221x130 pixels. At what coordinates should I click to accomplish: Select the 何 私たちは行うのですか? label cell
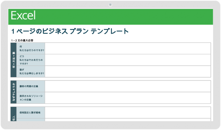tap(32, 48)
